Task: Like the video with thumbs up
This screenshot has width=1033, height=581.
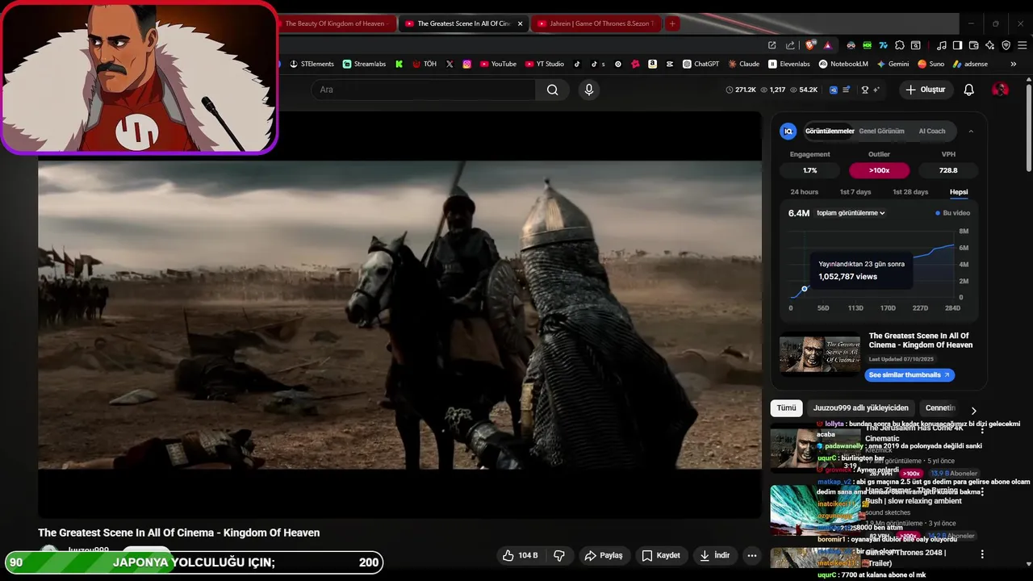Action: pyautogui.click(x=520, y=555)
